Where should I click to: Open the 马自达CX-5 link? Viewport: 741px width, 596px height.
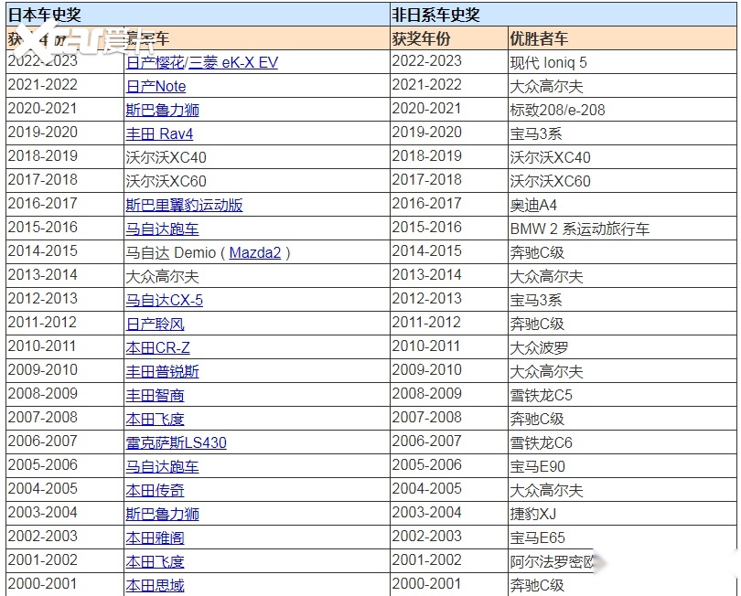pos(164,301)
